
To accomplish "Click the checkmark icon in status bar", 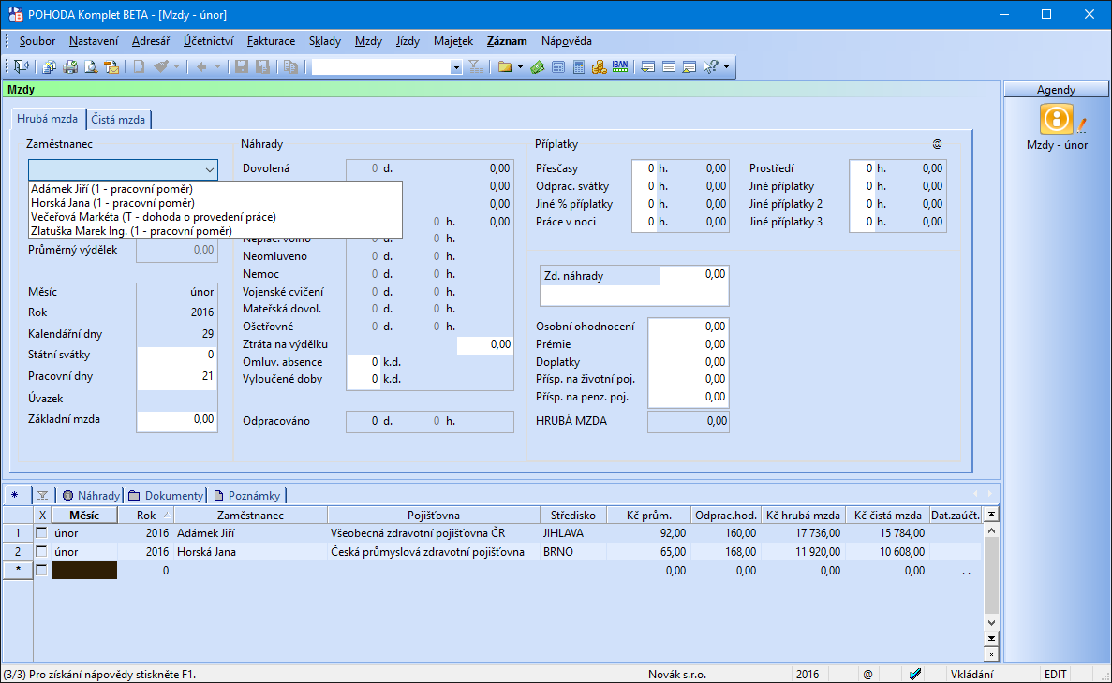I will (915, 675).
